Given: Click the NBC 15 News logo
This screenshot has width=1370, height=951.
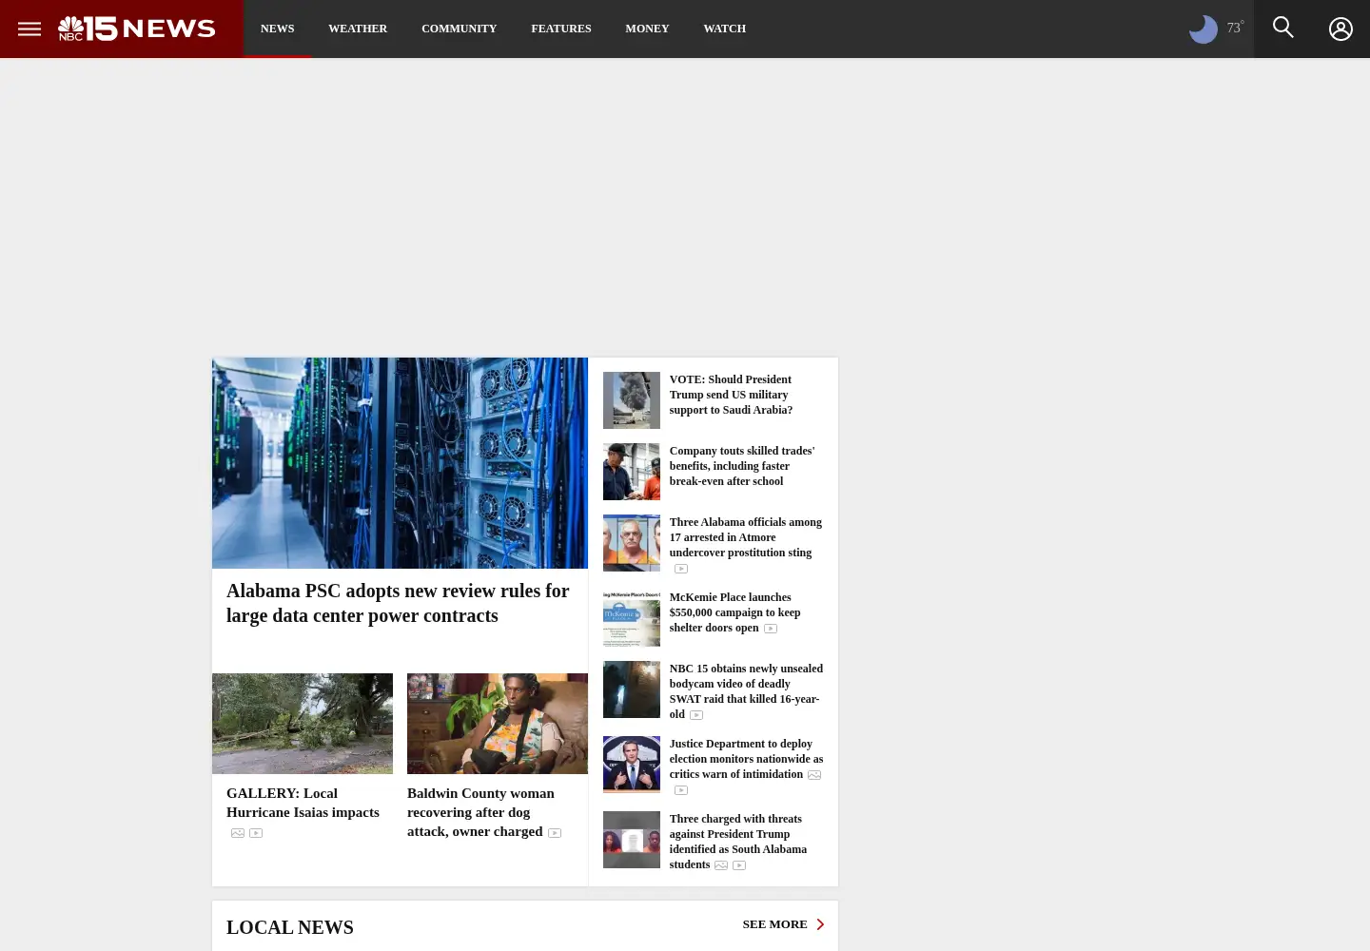Looking at the screenshot, I should 137,29.
